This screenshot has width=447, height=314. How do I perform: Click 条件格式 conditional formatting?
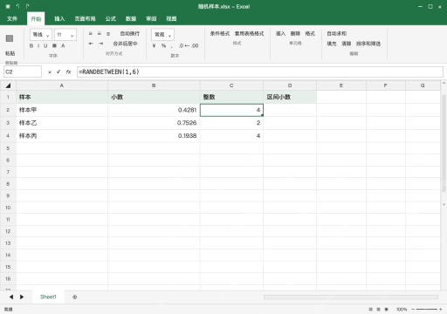220,34
